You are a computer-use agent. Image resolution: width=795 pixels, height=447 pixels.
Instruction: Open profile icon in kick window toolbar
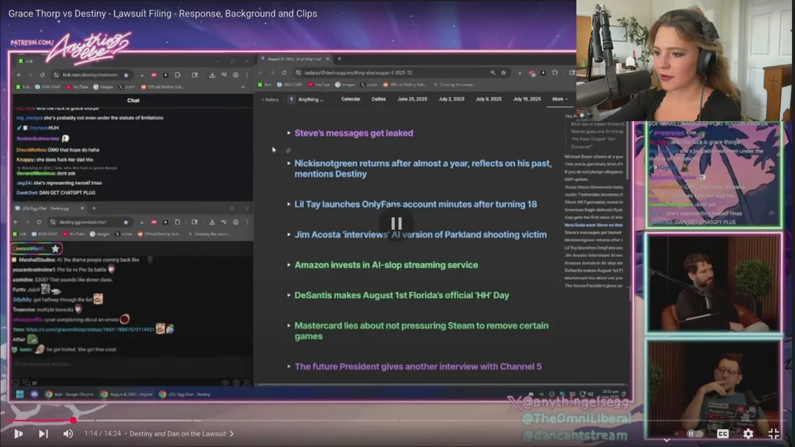tap(235, 75)
